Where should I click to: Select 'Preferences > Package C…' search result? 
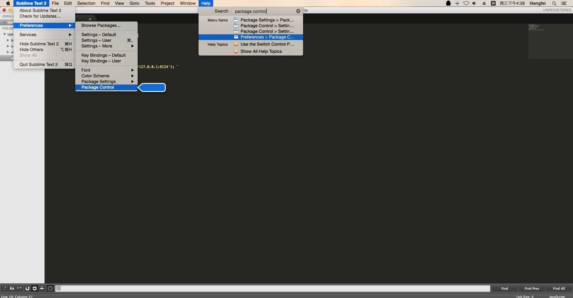251,37
